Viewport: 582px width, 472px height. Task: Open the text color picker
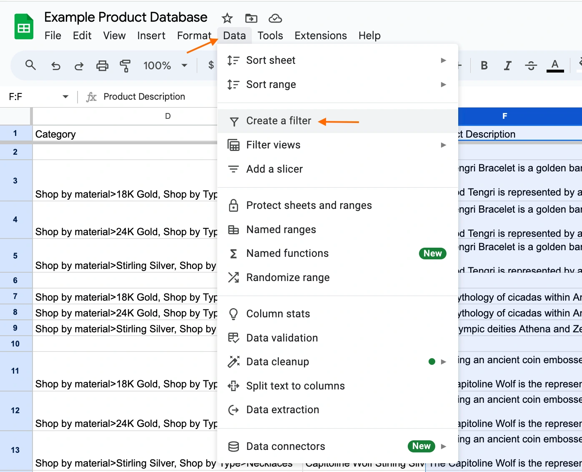click(555, 65)
